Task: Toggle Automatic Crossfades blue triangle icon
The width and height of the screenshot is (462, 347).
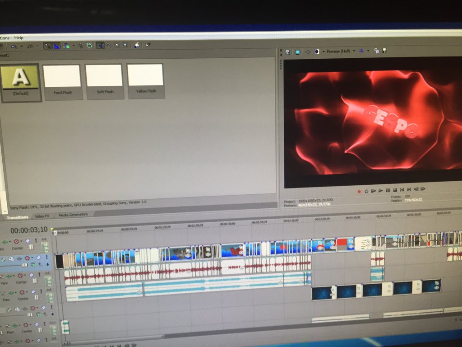Action: point(56,46)
